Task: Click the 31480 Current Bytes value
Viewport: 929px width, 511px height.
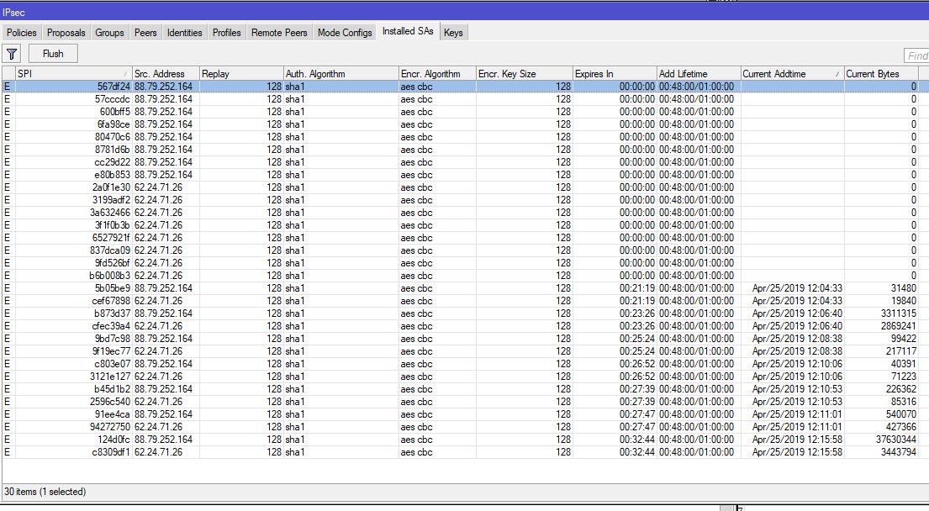Action: coord(904,288)
